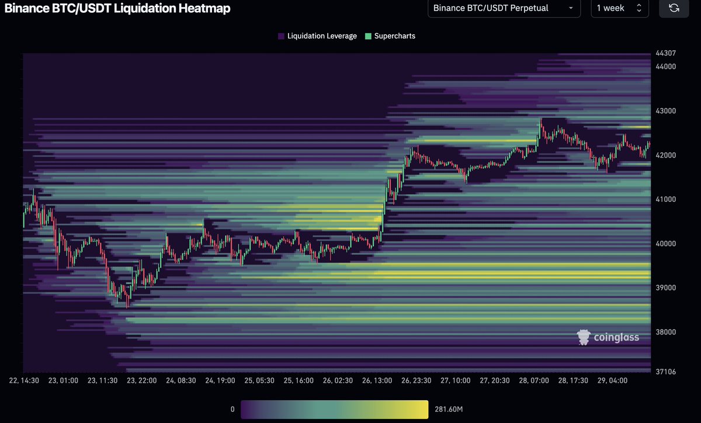The image size is (701, 423).
Task: Click the 40000 price axis label
Action: click(x=666, y=244)
